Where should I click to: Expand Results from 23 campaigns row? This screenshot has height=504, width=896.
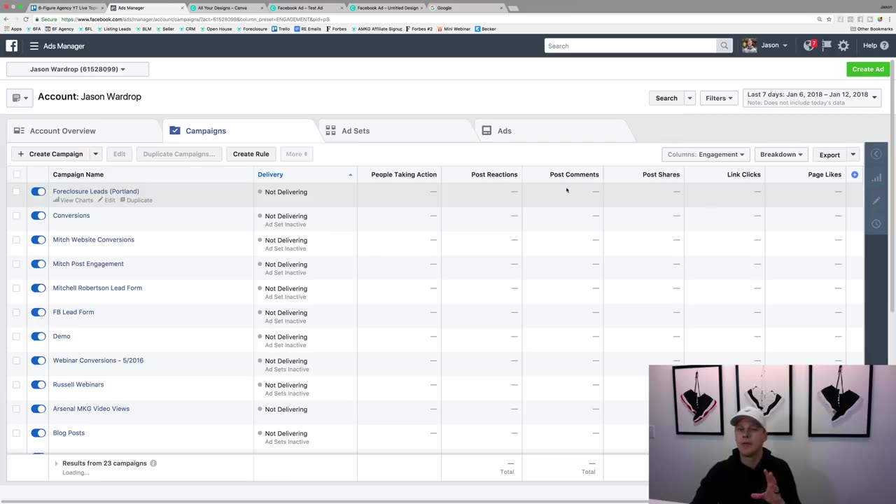click(57, 463)
